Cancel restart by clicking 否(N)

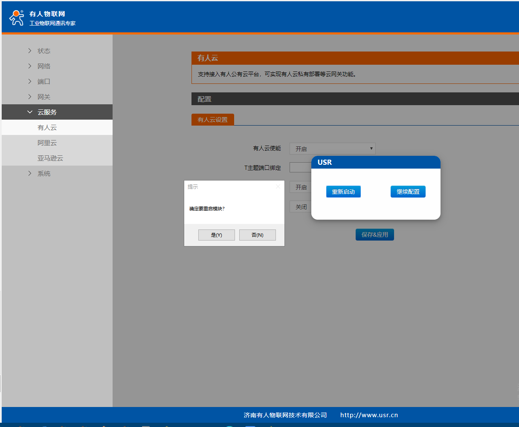point(257,235)
